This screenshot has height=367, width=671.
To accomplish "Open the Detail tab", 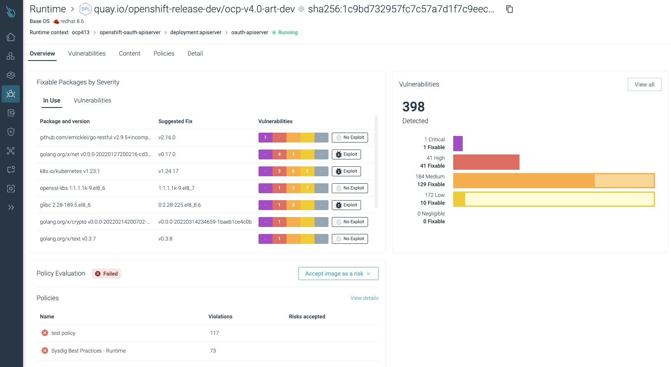I will point(195,54).
